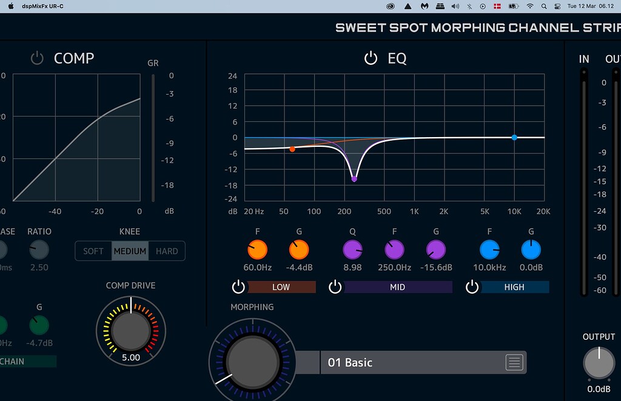621x401 pixels.
Task: Click the OUTPUT level knob
Action: (598, 363)
